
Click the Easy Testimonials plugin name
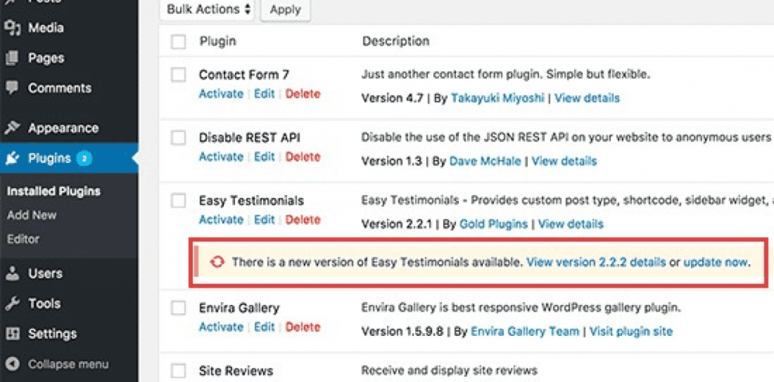pyautogui.click(x=251, y=201)
